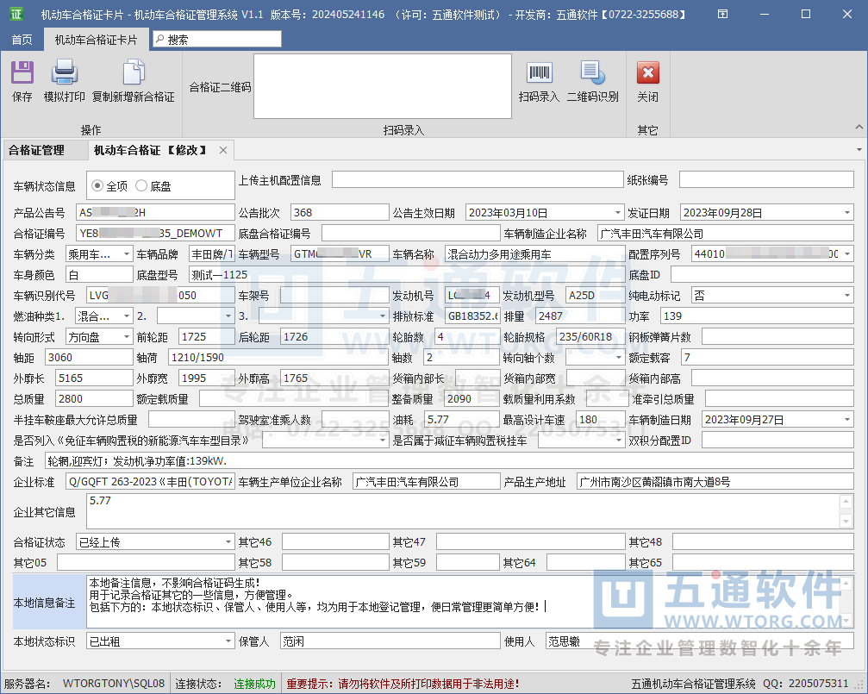The image size is (868, 694).
Task: Select the 底盘 radio button
Action: (141, 185)
